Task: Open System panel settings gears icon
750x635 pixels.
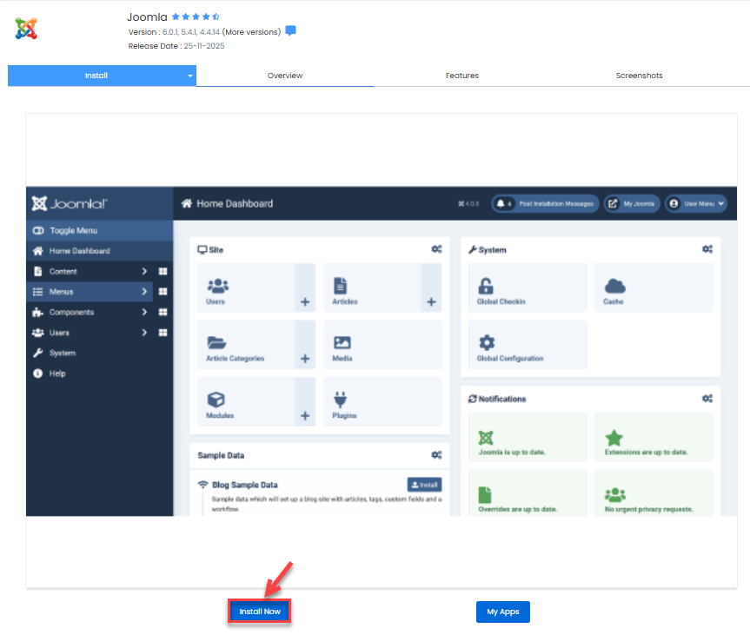Action: 707,249
